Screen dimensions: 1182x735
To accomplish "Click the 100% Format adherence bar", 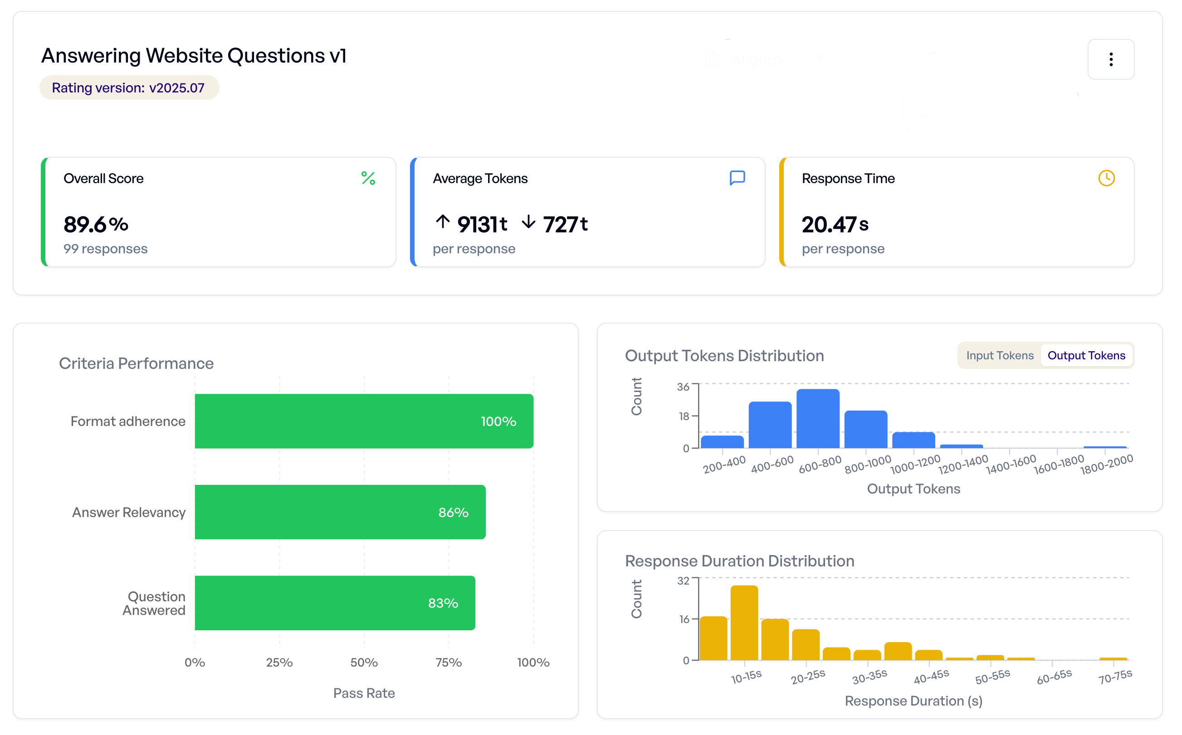I will coord(364,421).
